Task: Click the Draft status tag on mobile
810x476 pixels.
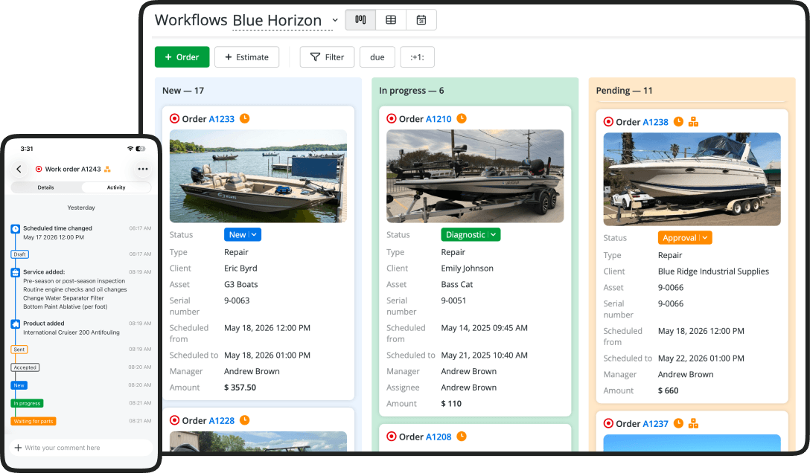Action: pos(20,254)
